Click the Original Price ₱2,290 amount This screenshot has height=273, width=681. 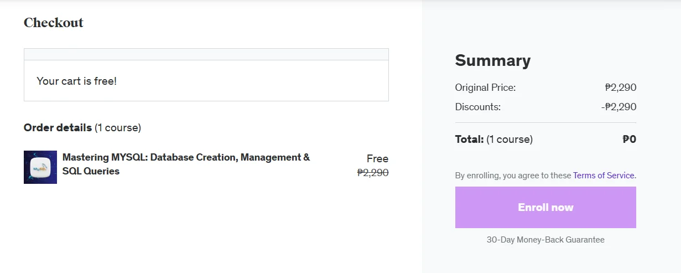[621, 87]
